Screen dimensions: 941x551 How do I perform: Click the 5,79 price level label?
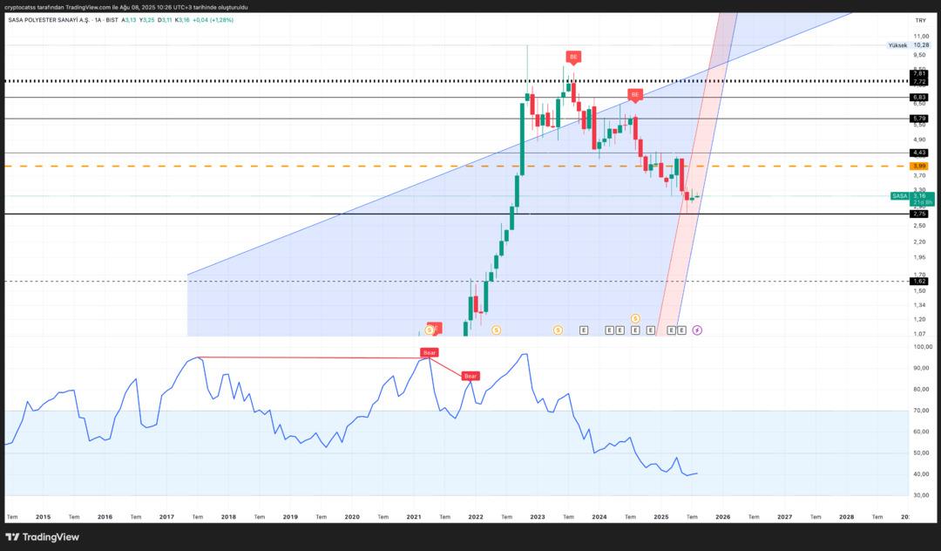919,119
